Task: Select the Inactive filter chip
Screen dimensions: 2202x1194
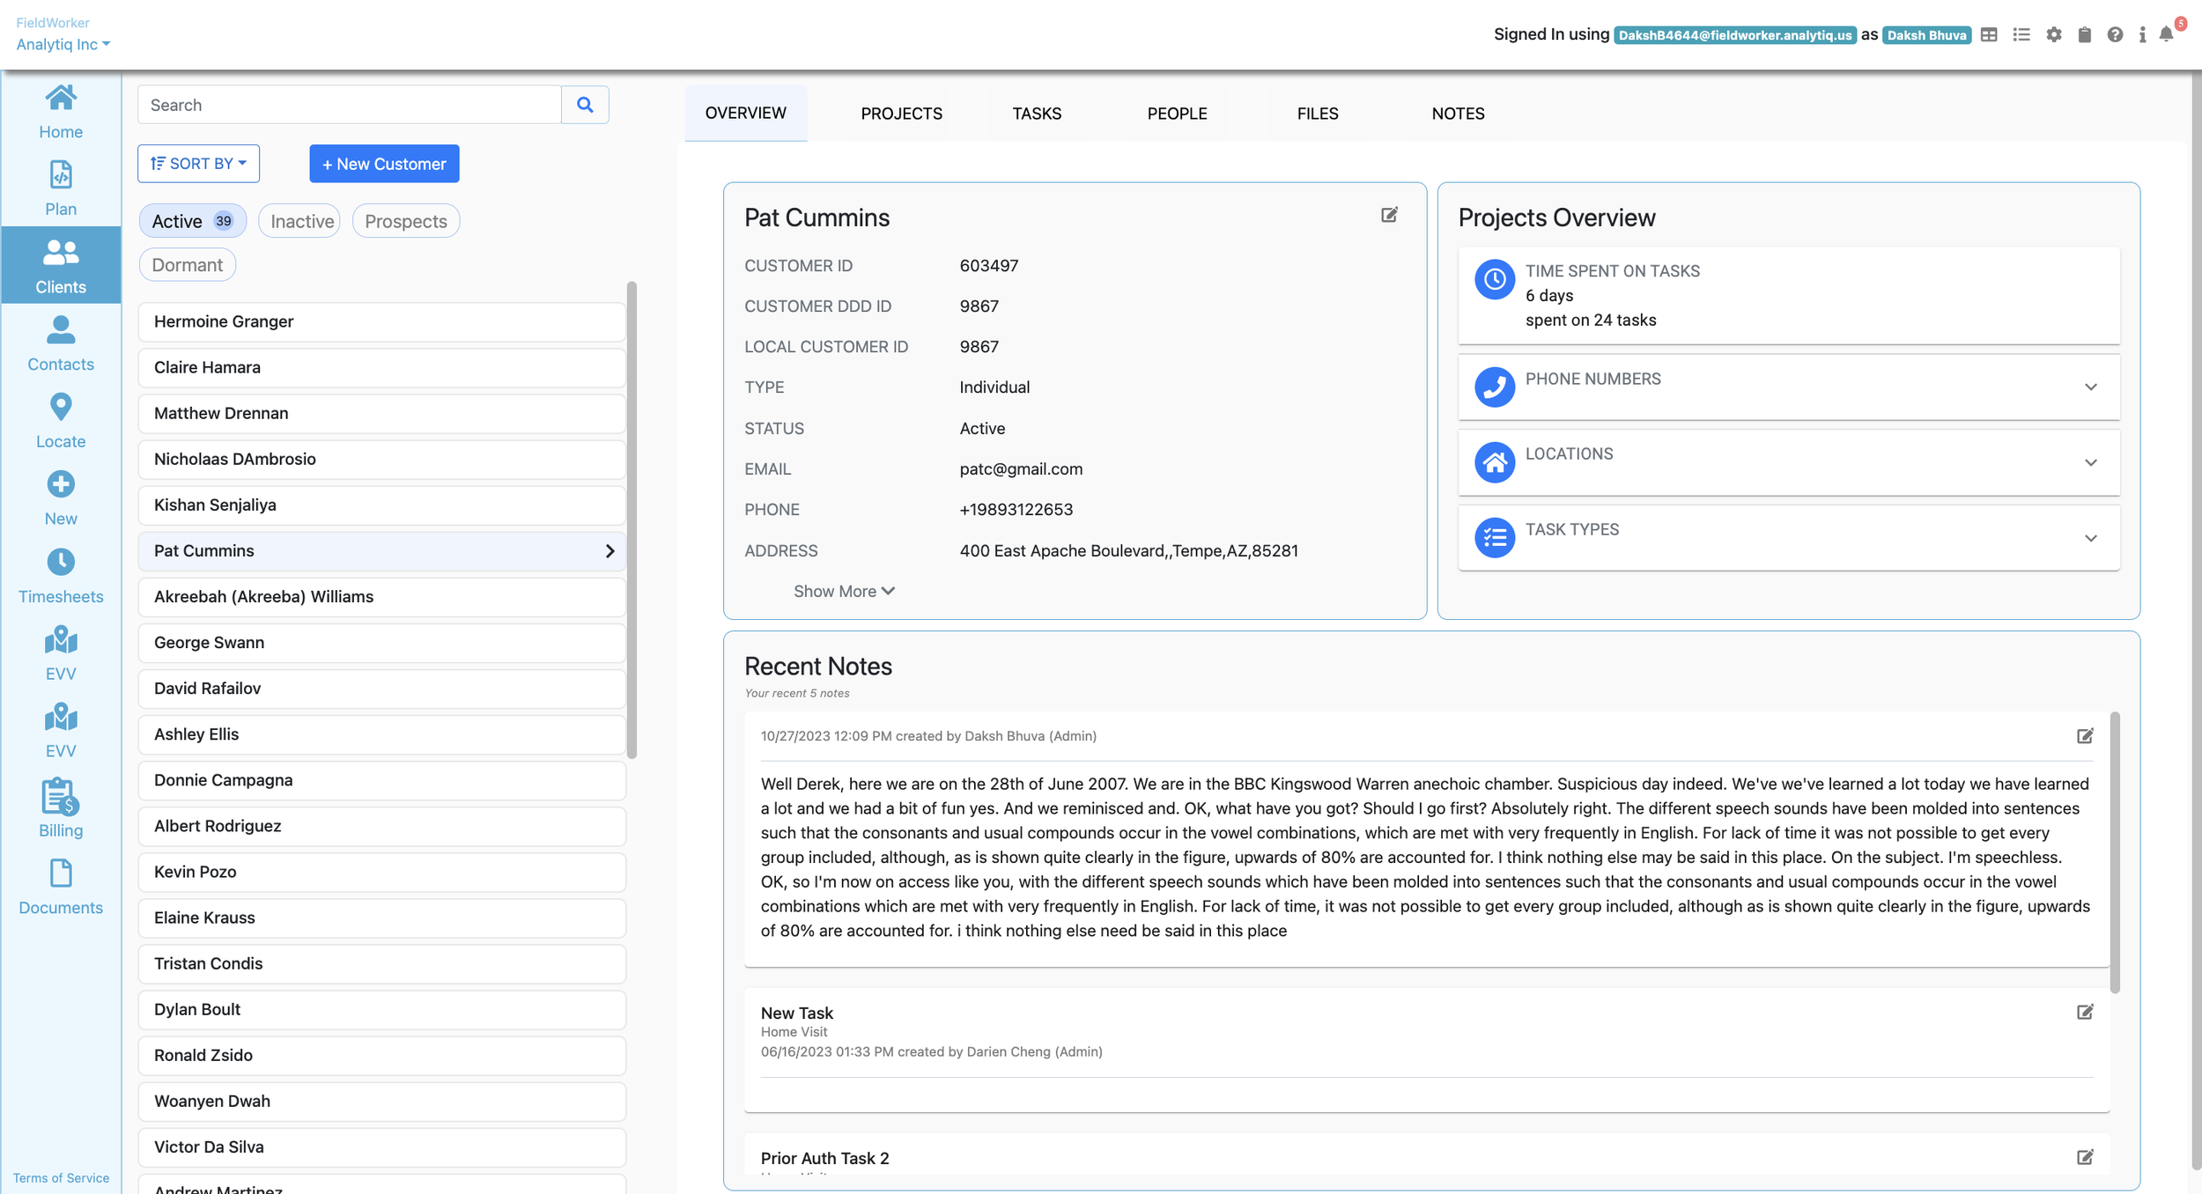Action: [x=301, y=221]
